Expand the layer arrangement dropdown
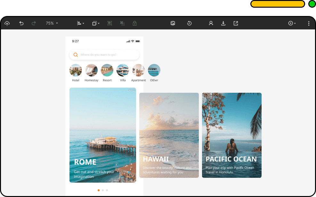This screenshot has width=316, height=197. 96,23
